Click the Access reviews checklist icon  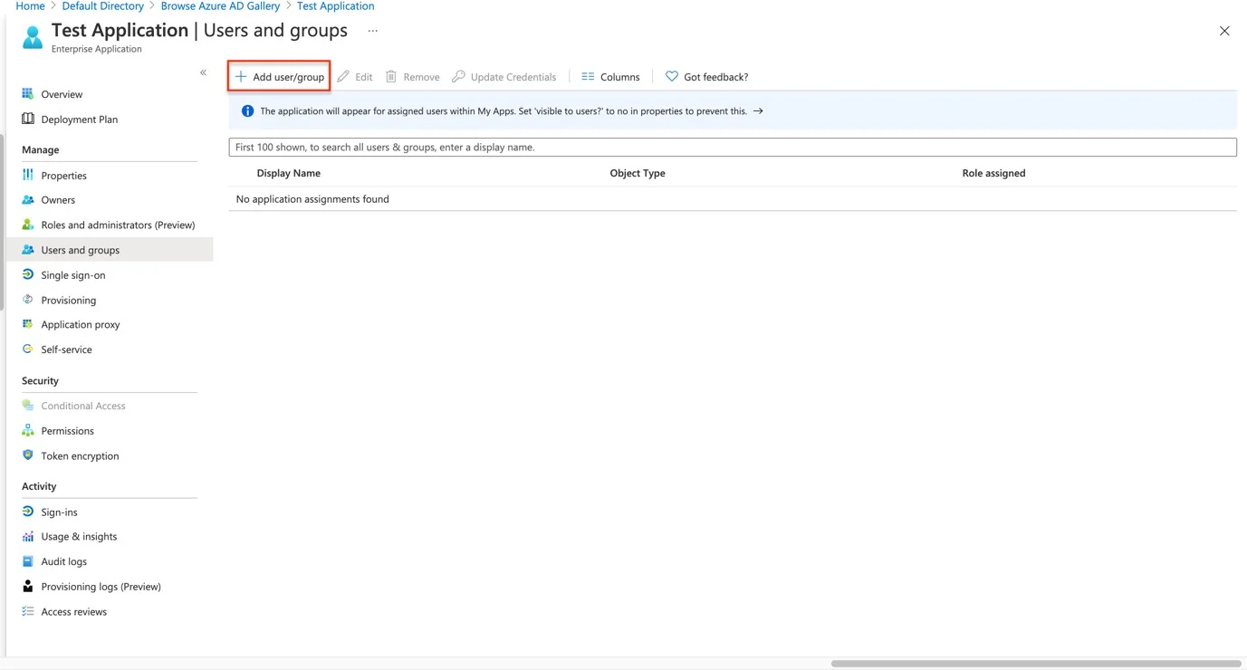(x=28, y=611)
